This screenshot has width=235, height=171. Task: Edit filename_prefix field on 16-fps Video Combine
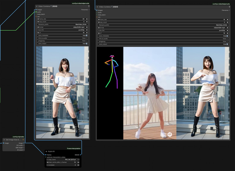pyautogui.click(x=163, y=25)
